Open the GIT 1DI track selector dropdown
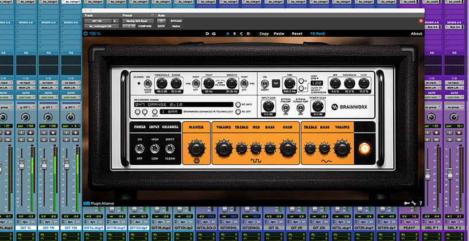The image size is (469, 241). (98, 21)
